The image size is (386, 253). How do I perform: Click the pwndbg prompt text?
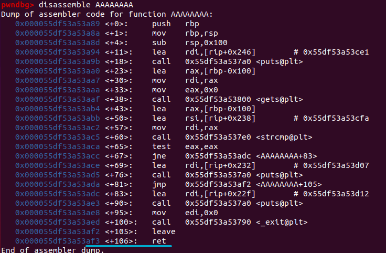click(x=17, y=5)
